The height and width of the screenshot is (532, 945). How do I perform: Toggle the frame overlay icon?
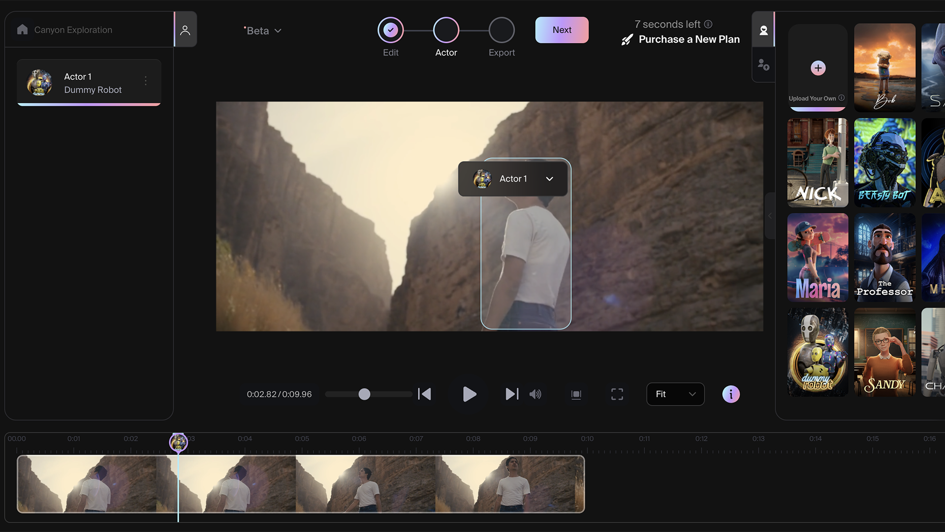(576, 394)
